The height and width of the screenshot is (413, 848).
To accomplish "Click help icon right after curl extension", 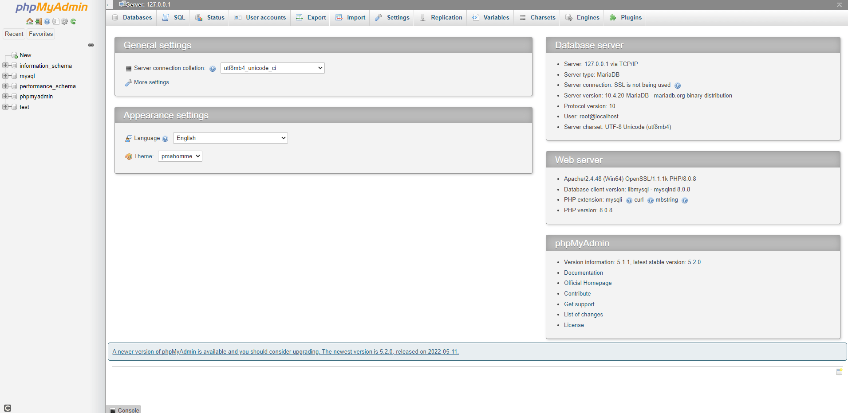I will [x=651, y=200].
